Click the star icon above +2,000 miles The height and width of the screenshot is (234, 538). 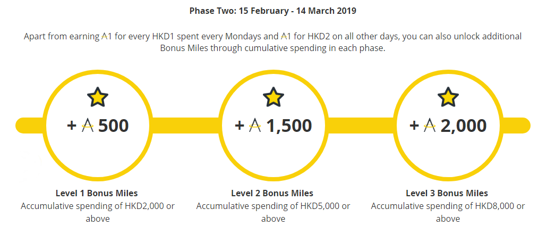tap(448, 97)
